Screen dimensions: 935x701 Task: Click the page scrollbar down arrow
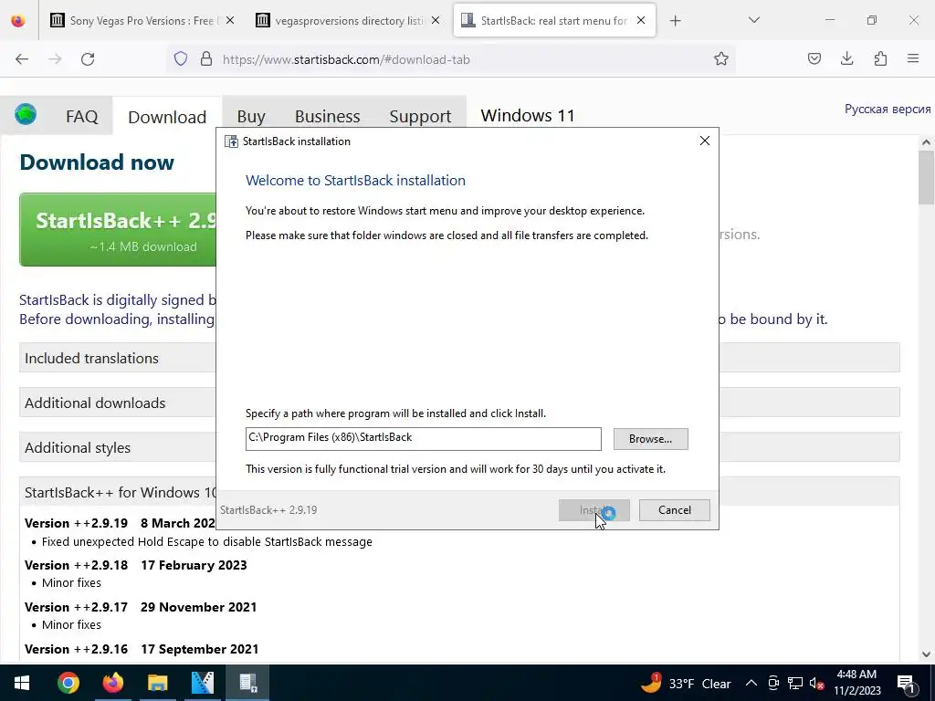coord(926,654)
